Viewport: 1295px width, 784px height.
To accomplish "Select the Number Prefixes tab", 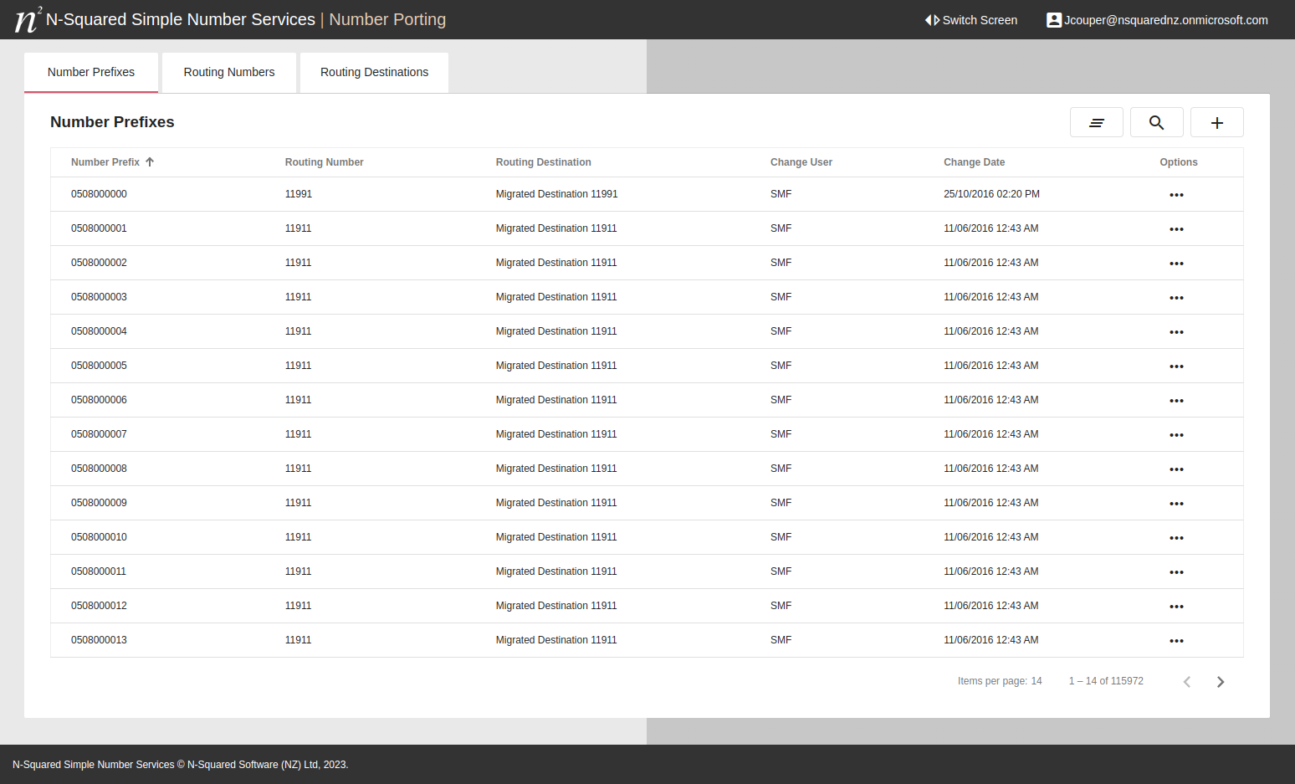I will 91,73.
